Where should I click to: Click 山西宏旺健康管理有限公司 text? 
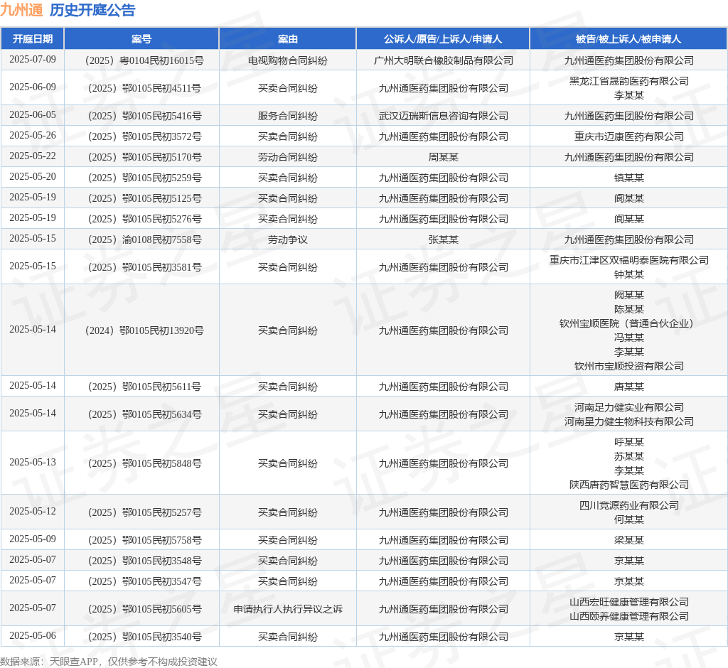tap(628, 602)
